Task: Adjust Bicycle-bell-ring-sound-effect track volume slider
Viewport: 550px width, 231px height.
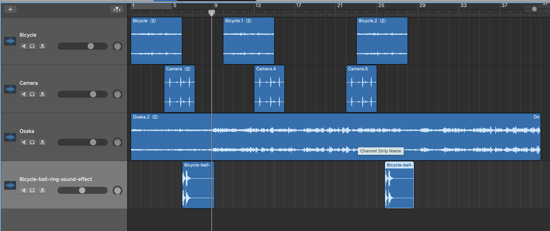Action: click(82, 190)
